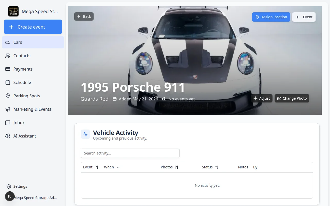Open the Schedule page
Viewport: 330px width, 206px height.
click(x=33, y=82)
